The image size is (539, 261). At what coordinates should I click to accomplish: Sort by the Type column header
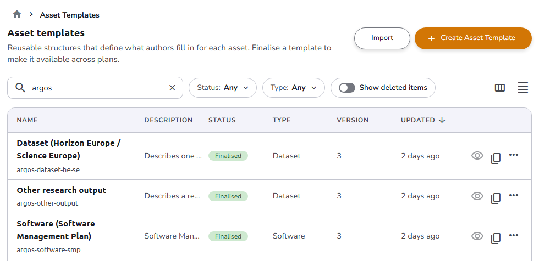[x=282, y=120]
